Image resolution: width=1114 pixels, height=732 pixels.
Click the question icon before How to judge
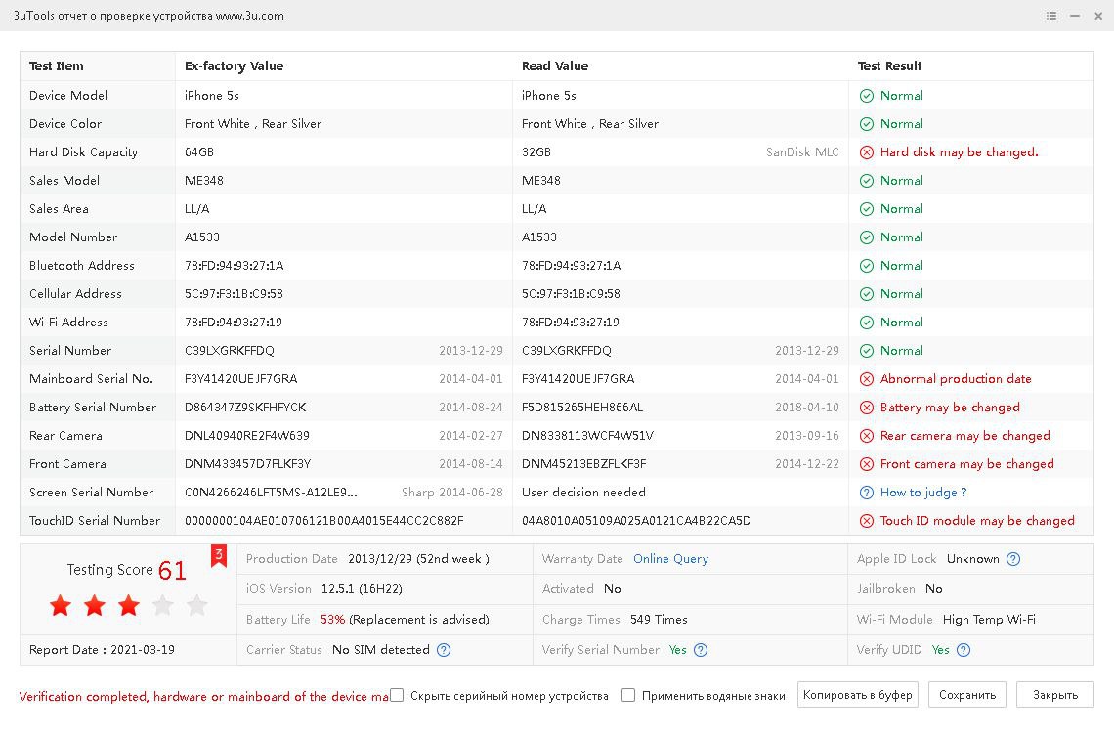(866, 494)
